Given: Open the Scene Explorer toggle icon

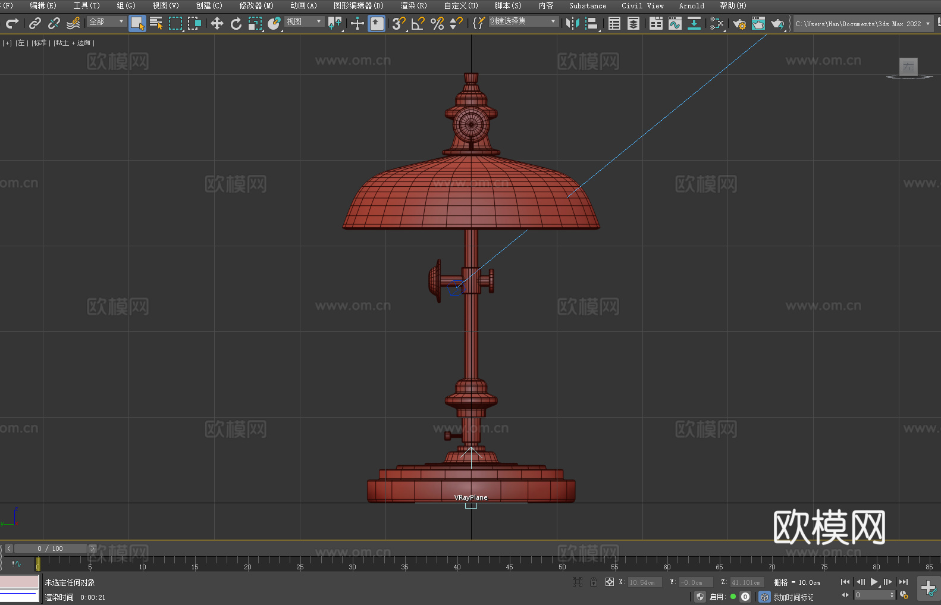Looking at the screenshot, I should click(614, 23).
